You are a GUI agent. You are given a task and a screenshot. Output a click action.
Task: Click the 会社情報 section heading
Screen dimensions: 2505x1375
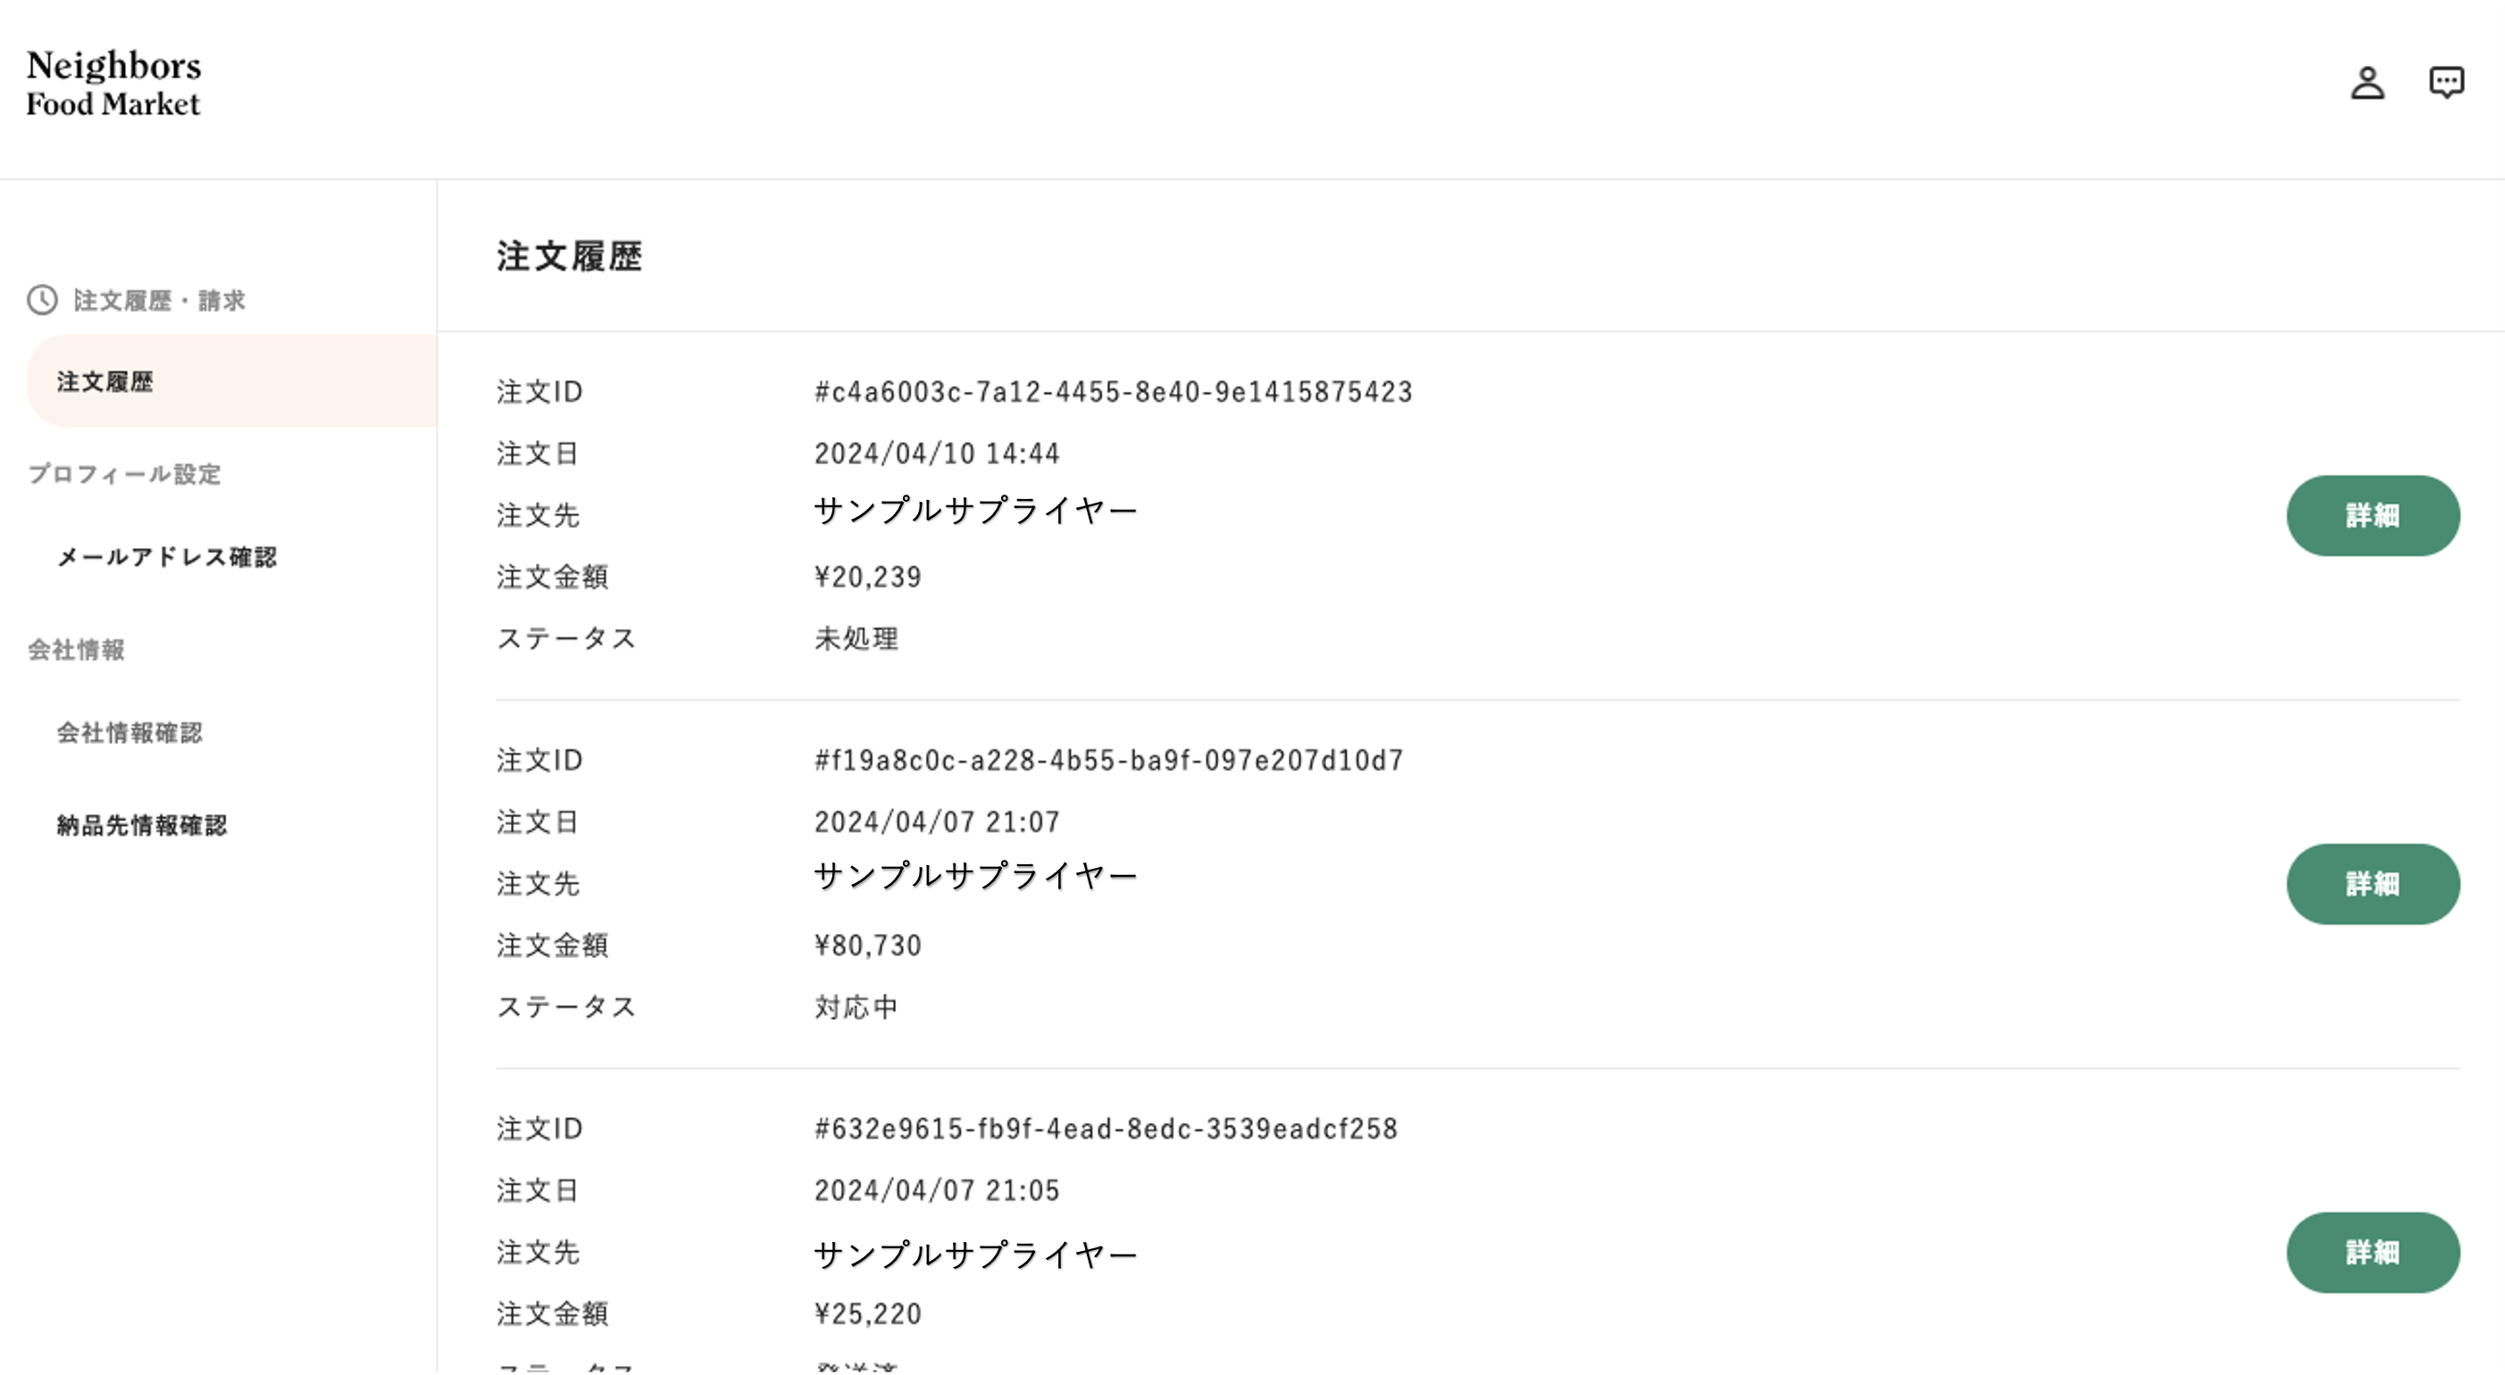coord(76,650)
